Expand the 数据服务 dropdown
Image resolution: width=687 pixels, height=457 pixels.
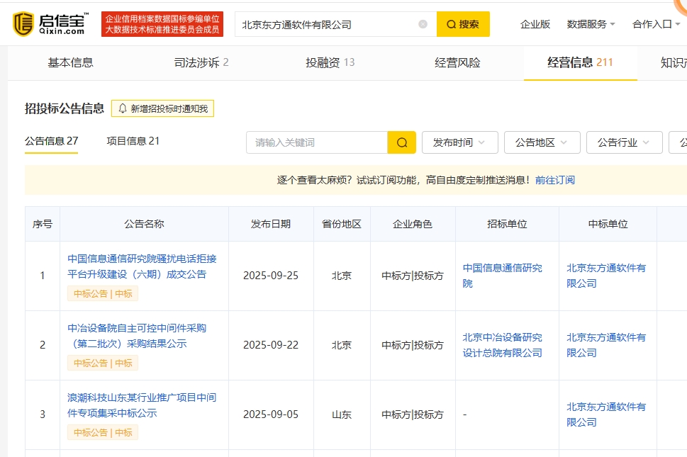pyautogui.click(x=591, y=24)
